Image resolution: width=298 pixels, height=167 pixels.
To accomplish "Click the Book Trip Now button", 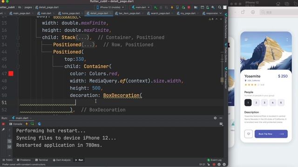I will pyautogui.click(x=271, y=134).
